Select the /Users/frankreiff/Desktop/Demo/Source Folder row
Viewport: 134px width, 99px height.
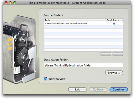point(83,24)
